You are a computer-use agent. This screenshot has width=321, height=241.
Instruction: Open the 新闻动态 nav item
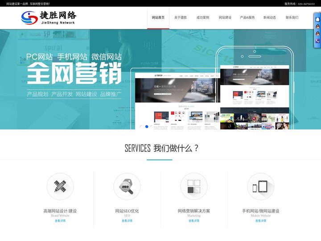click(270, 17)
